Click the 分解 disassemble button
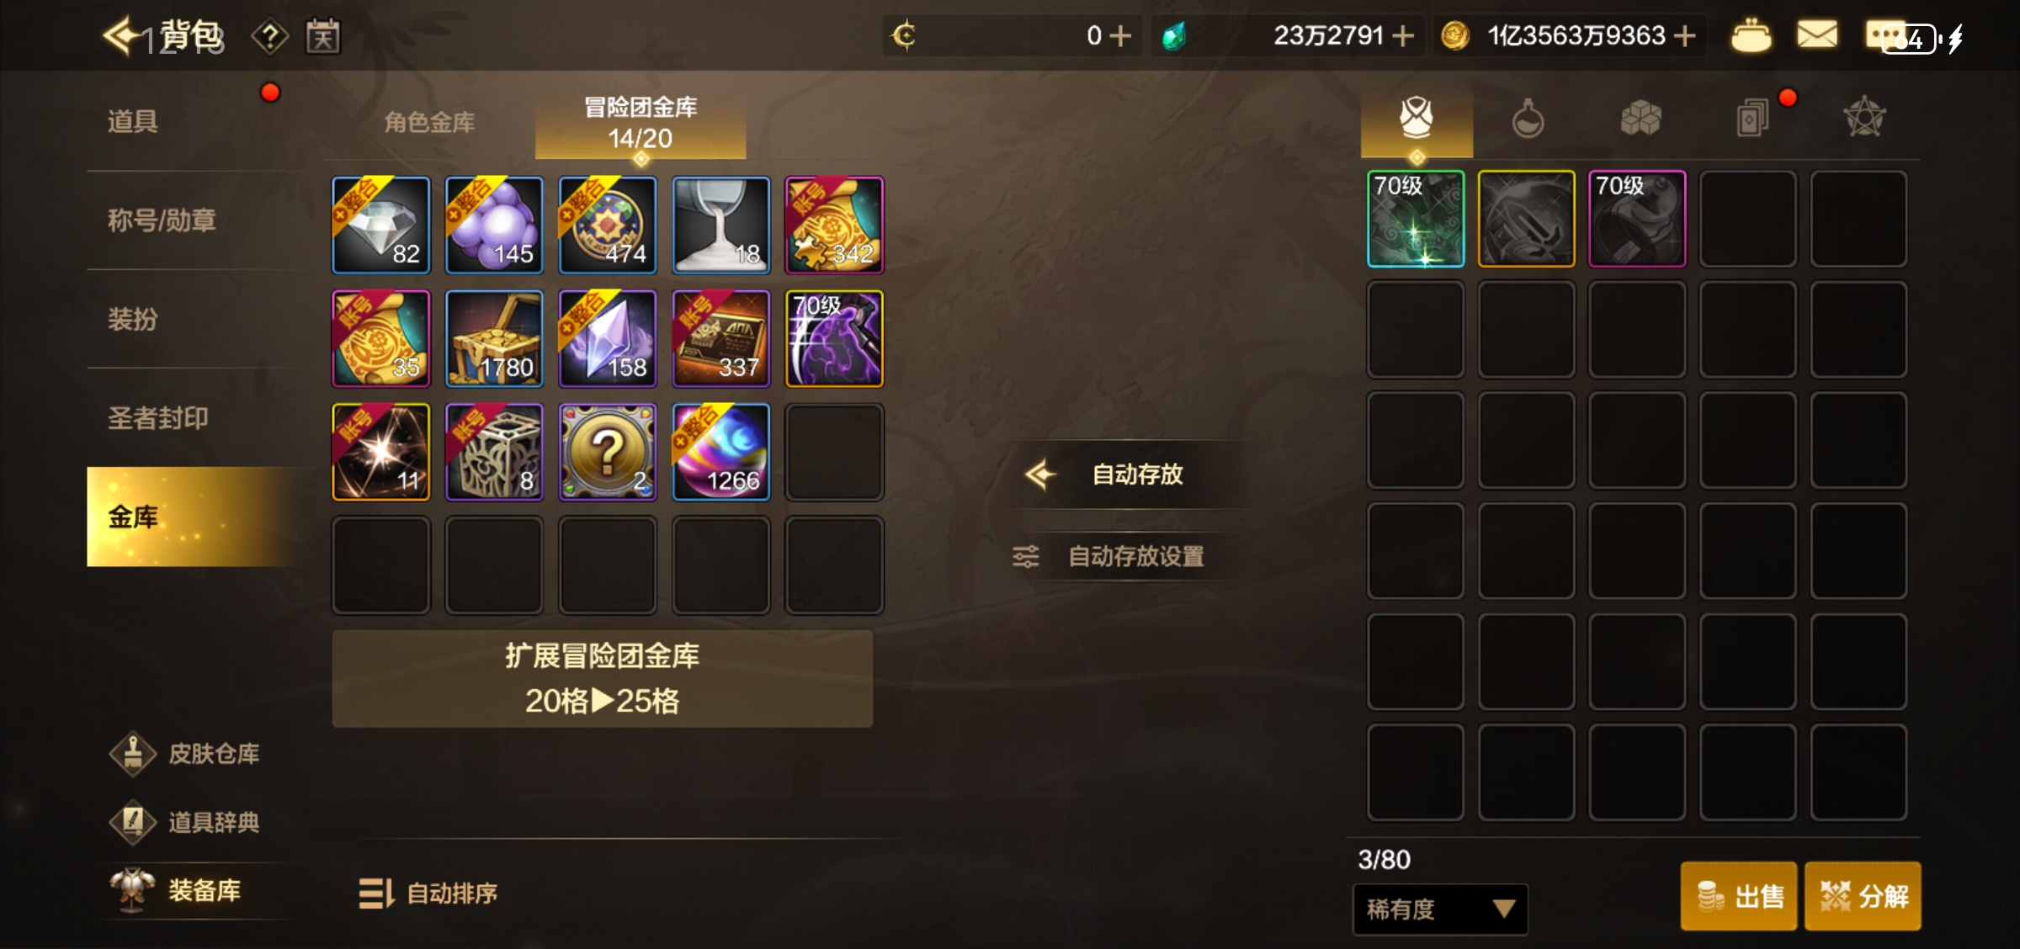2020x949 pixels. [x=1863, y=896]
